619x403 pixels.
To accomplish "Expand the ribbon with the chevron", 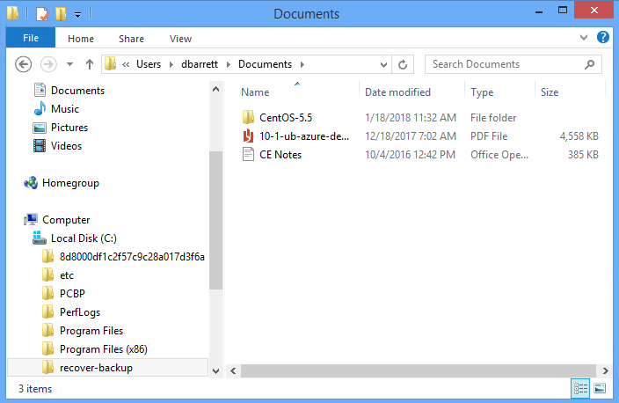I will [584, 38].
